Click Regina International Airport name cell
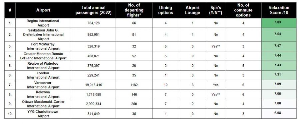Image resolution: width=300 pixels, height=124 pixels. [x=43, y=23]
